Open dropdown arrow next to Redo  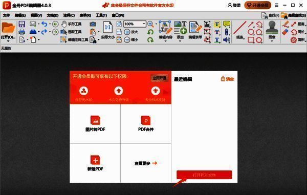coord(50,32)
